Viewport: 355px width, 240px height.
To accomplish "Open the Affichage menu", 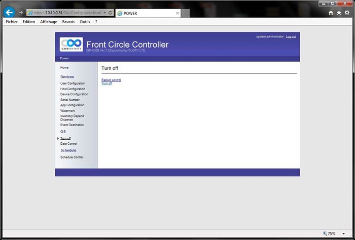I will 49,22.
